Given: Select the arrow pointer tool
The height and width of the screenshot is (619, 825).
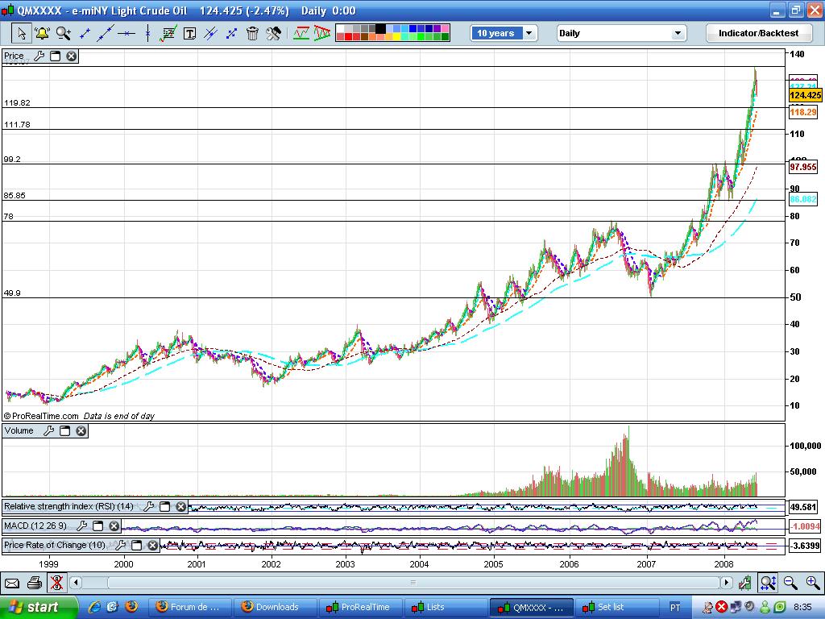Looking at the screenshot, I should [x=22, y=34].
